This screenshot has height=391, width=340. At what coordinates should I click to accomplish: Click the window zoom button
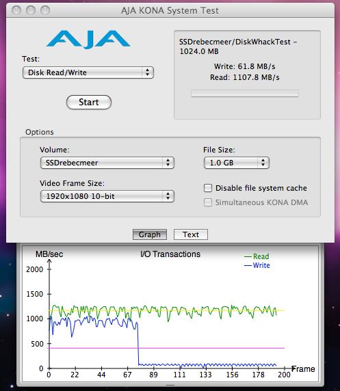45,10
